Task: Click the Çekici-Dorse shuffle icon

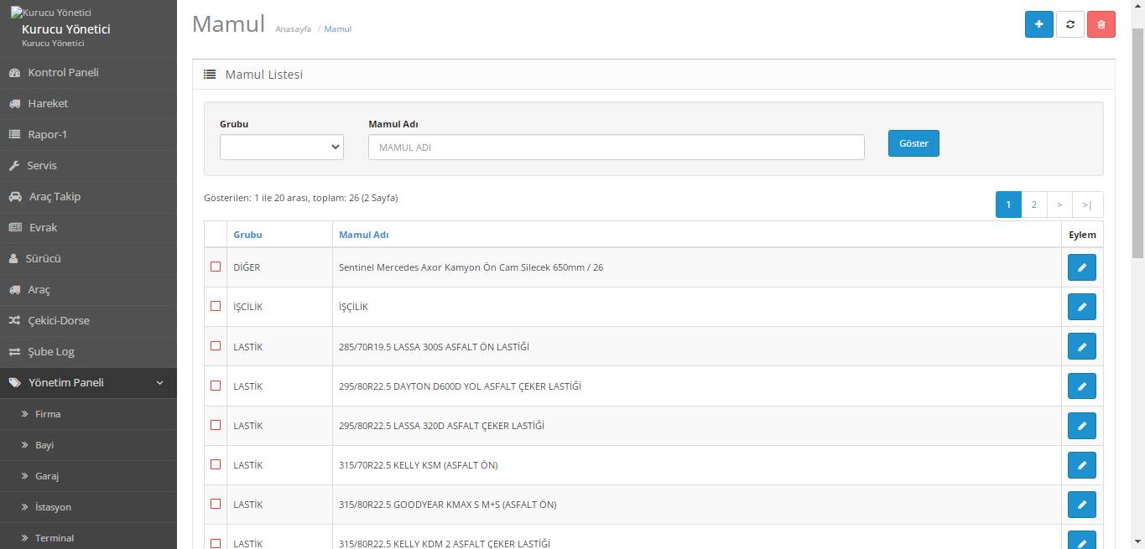Action: pos(14,321)
